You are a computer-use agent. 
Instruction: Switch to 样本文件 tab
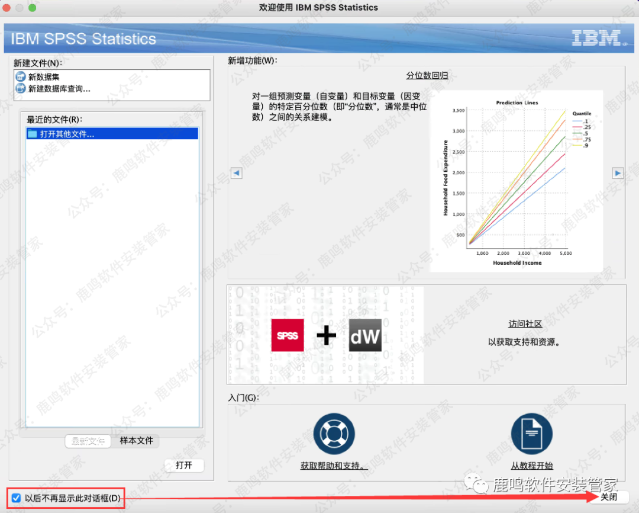136,441
